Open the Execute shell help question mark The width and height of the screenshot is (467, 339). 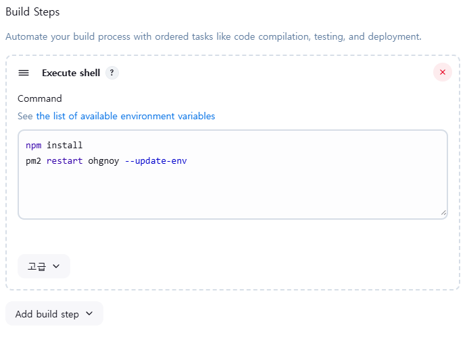point(112,73)
